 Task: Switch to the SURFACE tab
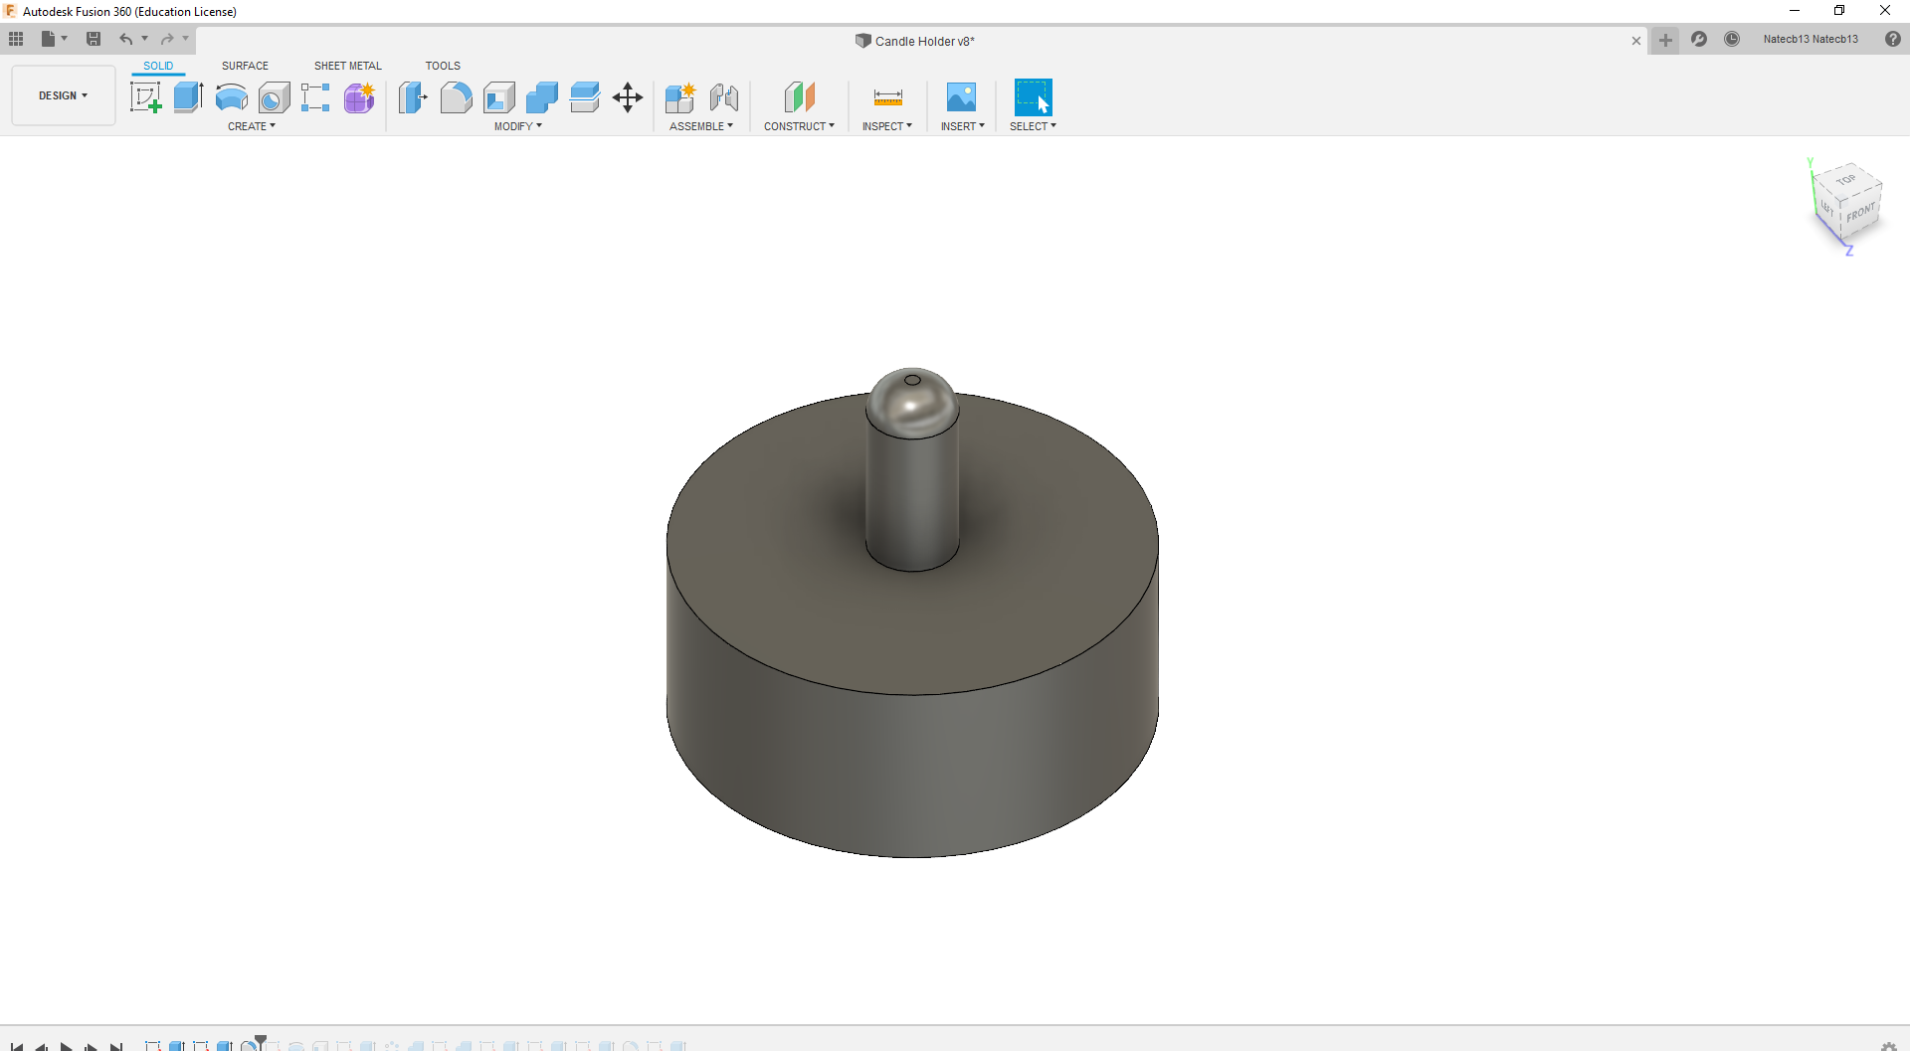pos(245,66)
